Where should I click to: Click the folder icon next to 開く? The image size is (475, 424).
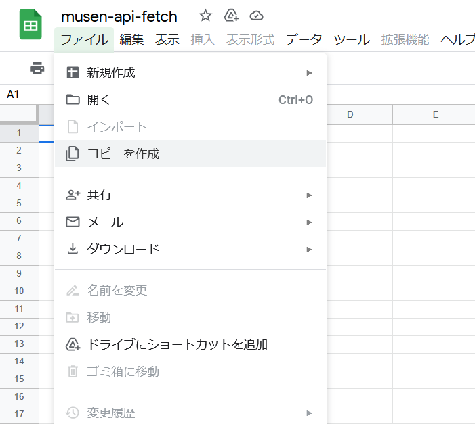73,100
